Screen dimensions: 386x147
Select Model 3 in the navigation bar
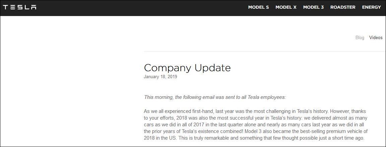pyautogui.click(x=313, y=7)
